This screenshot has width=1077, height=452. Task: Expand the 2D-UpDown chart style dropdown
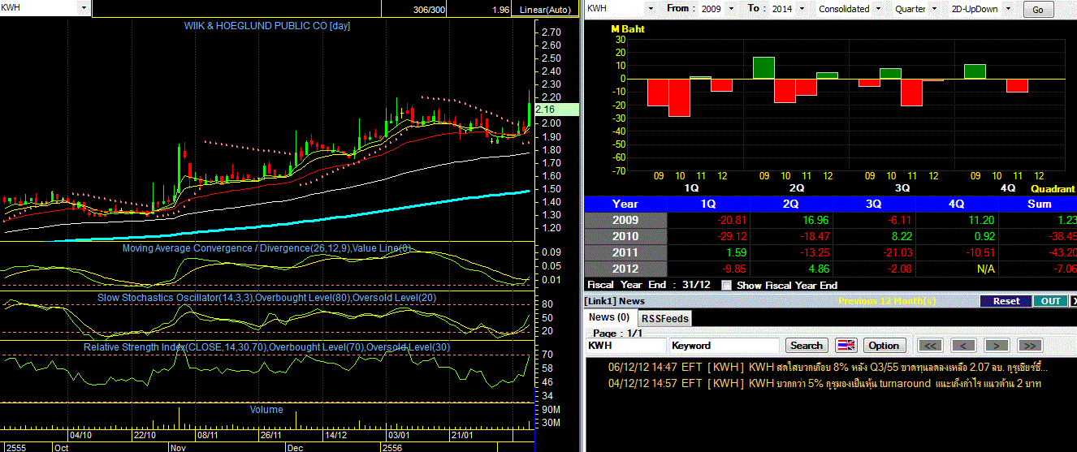coord(1009,8)
